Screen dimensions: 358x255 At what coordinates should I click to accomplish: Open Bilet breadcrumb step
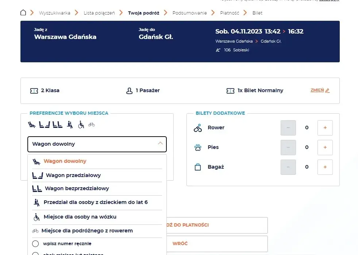click(257, 13)
